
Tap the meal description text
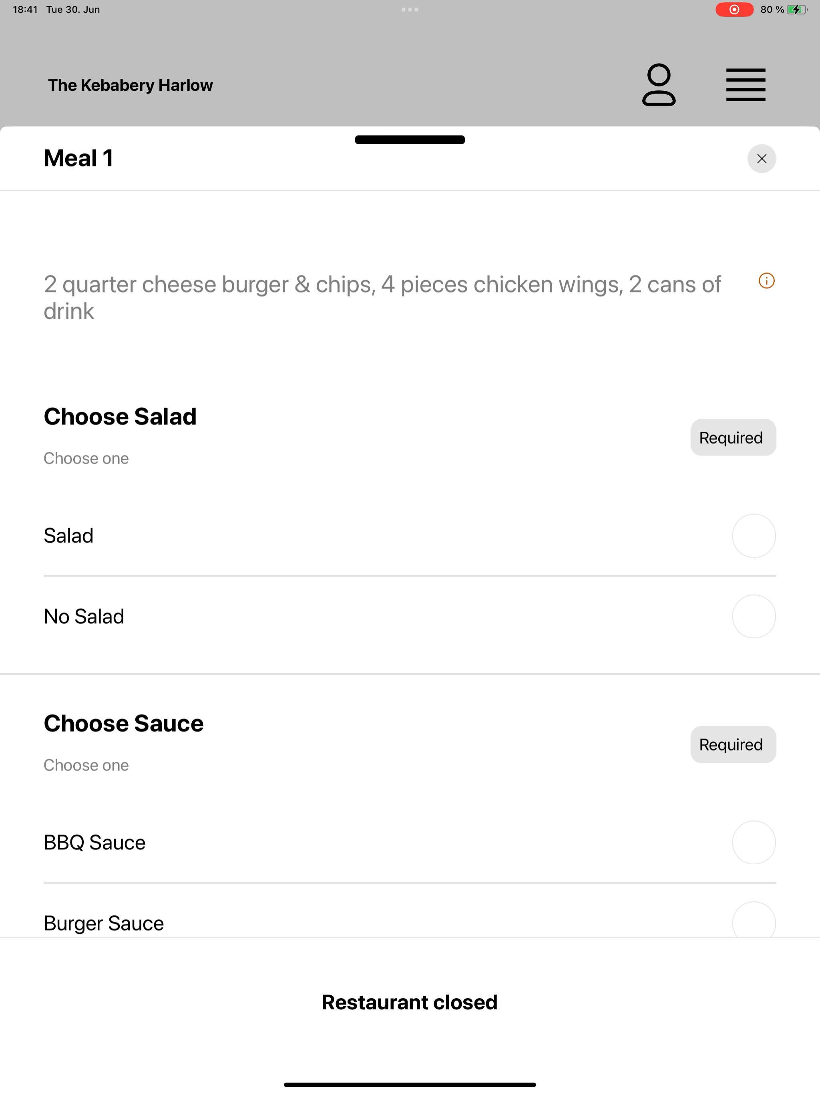(382, 298)
